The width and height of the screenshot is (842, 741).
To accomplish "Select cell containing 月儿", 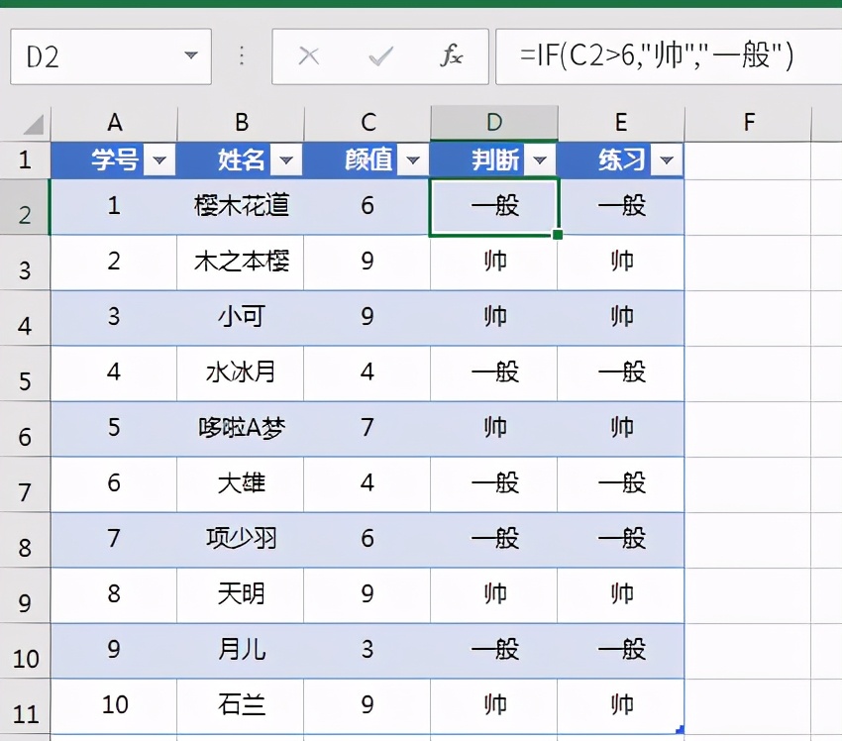I will tap(241, 651).
